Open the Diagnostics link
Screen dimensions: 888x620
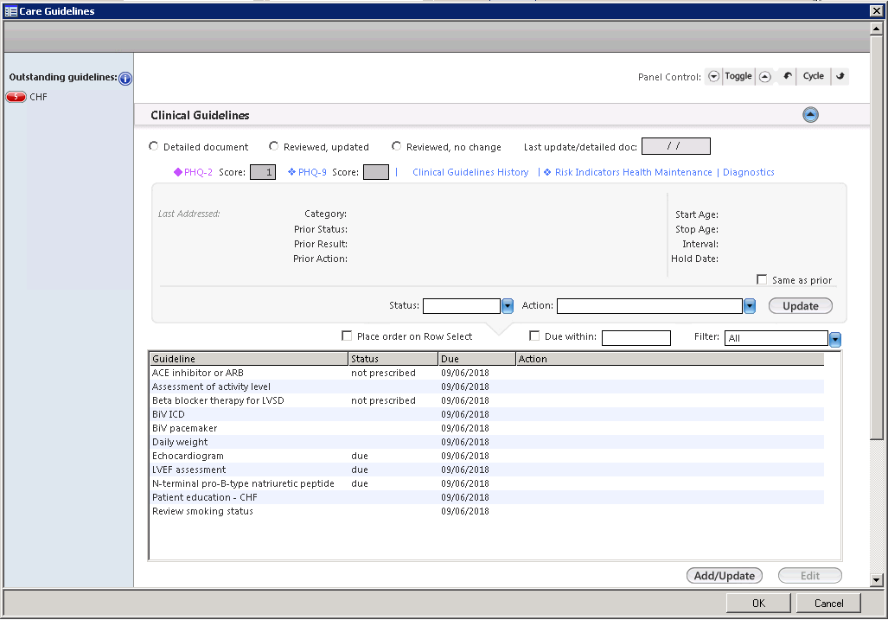click(748, 172)
